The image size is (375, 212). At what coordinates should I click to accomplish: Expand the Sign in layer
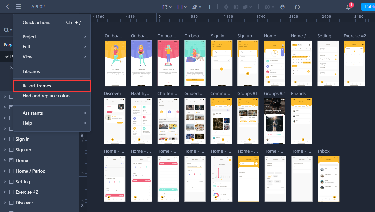(x=5, y=139)
